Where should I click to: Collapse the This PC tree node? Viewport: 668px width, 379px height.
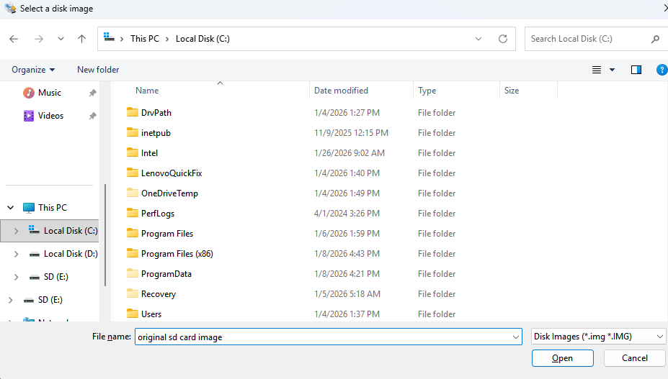point(11,208)
